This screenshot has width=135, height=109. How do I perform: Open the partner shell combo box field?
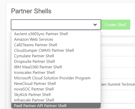click(x=56, y=25)
